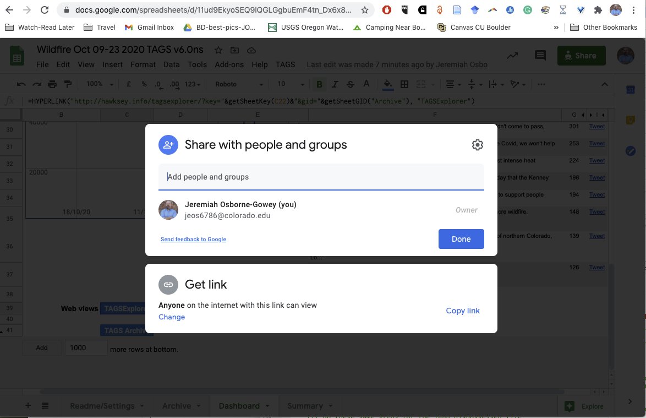Image resolution: width=646 pixels, height=418 pixels.
Task: Reload the page
Action: click(x=45, y=10)
